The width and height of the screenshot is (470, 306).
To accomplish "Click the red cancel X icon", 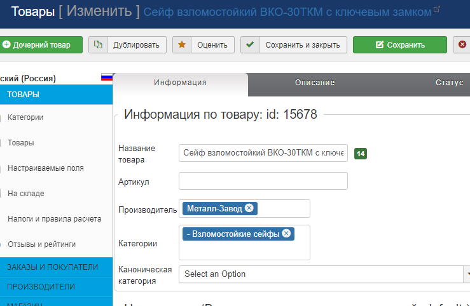I will tap(462, 44).
